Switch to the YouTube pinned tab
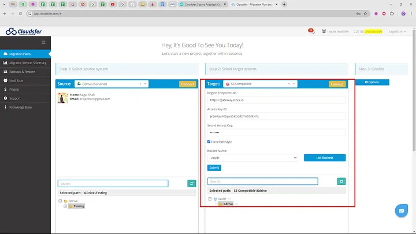Viewport: 416px width, 234px height. pos(113,5)
